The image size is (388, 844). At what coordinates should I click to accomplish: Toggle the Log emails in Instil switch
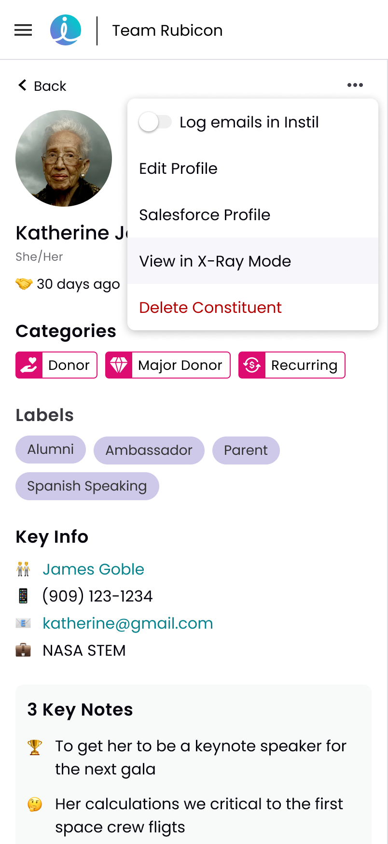(155, 122)
